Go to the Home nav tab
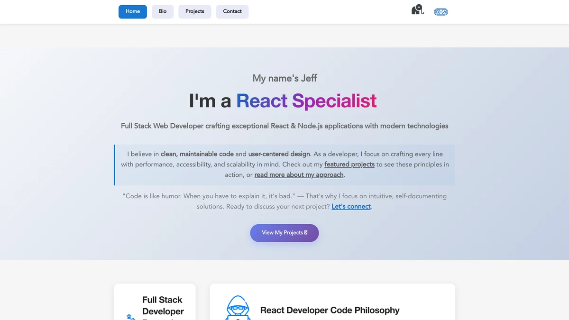This screenshot has height=320, width=569. [x=133, y=11]
